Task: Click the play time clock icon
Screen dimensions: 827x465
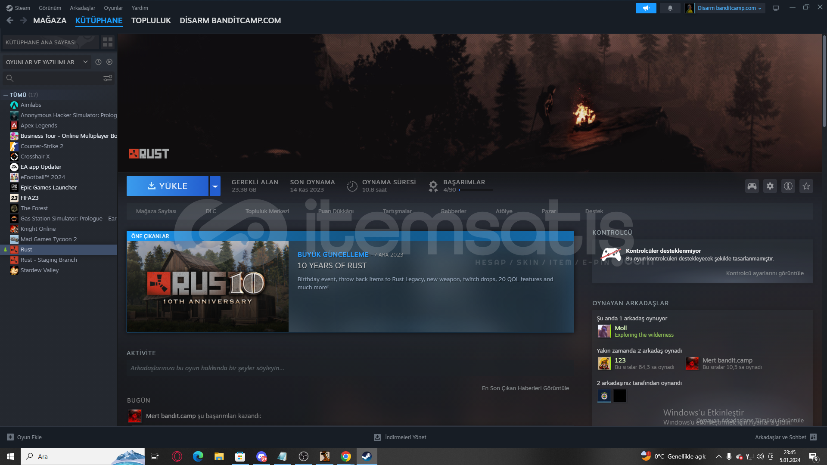Action: tap(352, 186)
